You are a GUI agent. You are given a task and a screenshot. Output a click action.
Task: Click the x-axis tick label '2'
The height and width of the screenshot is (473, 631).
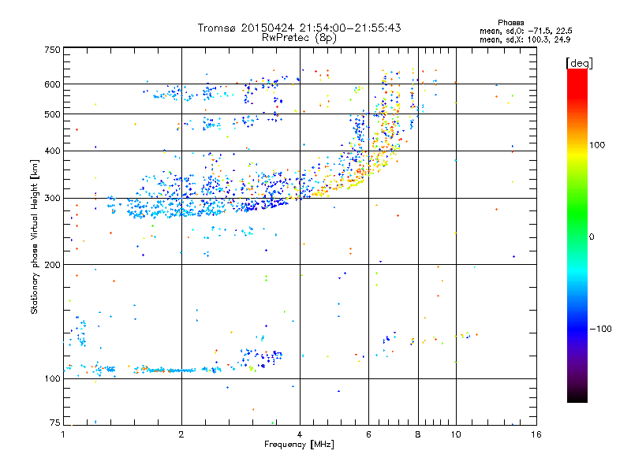[181, 434]
